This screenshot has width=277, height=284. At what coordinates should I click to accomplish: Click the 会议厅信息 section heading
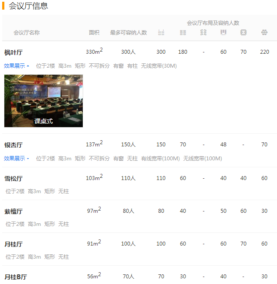28,6
